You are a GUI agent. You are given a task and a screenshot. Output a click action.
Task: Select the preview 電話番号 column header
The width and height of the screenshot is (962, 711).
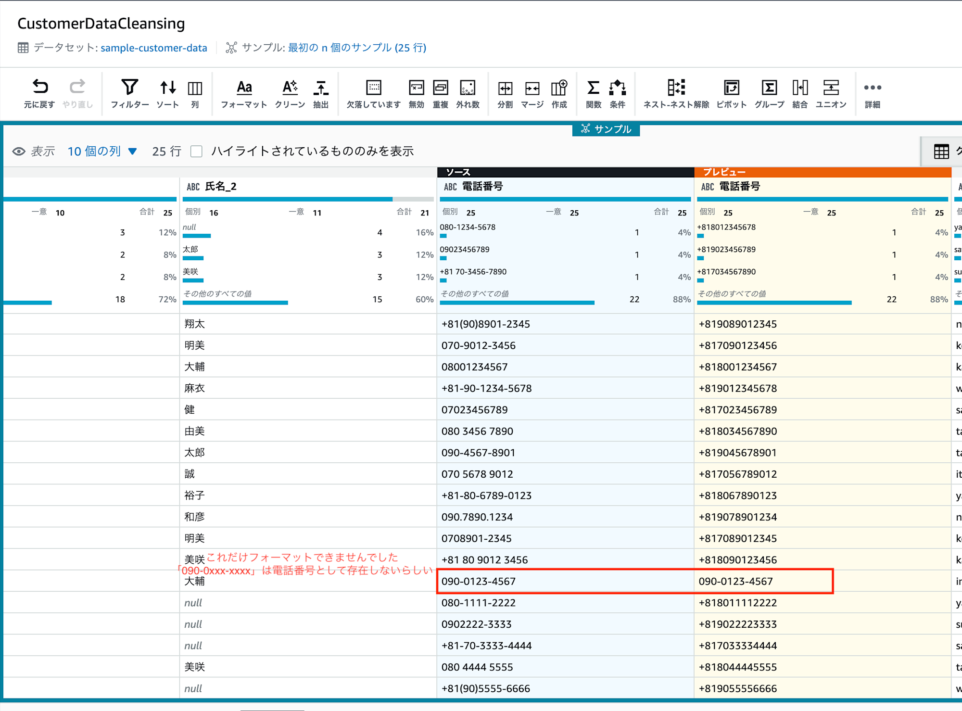click(823, 187)
